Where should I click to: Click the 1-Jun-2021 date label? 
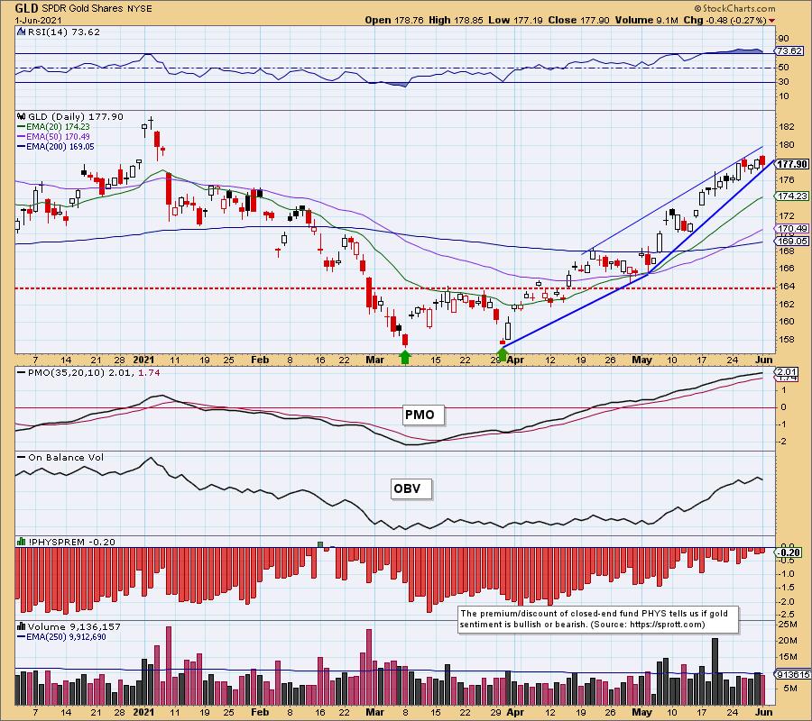pos(38,20)
